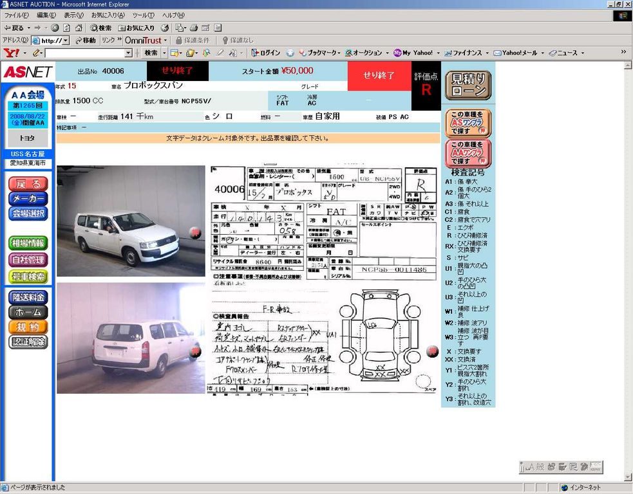Click the green 相場情報 sidebar button
Screen dimensions: 633x494
click(x=28, y=243)
